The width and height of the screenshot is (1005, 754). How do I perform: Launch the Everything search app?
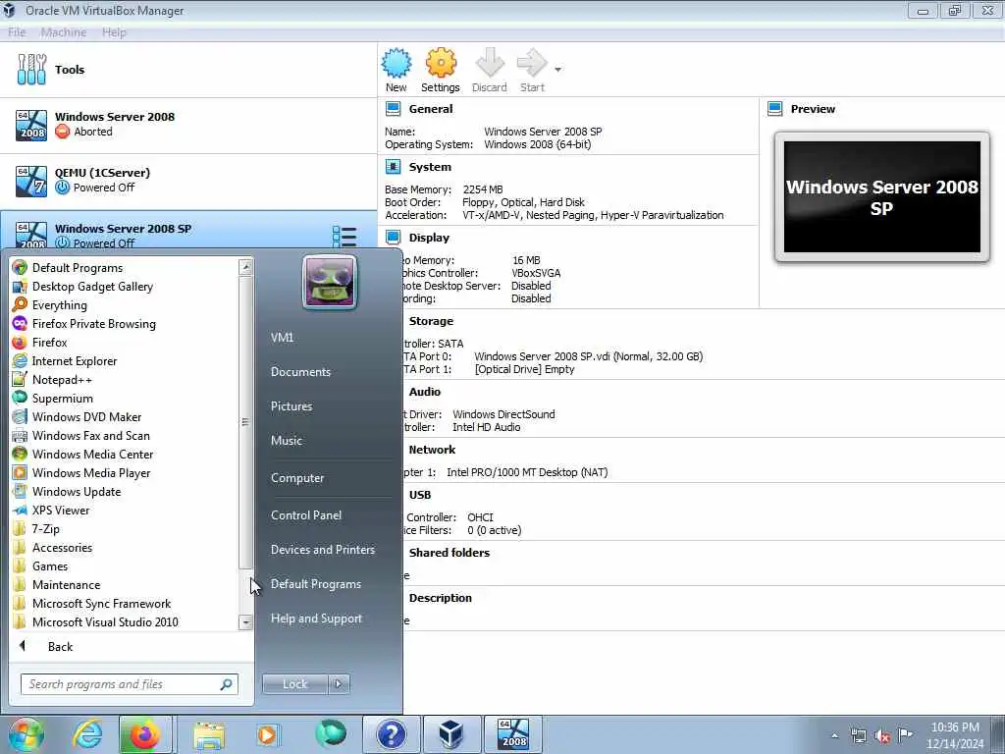click(x=125, y=304)
